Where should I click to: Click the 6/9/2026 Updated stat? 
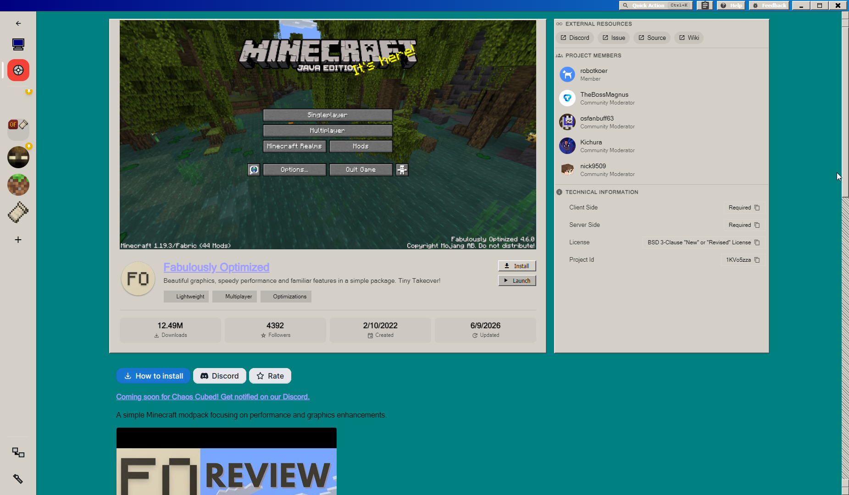click(x=485, y=330)
